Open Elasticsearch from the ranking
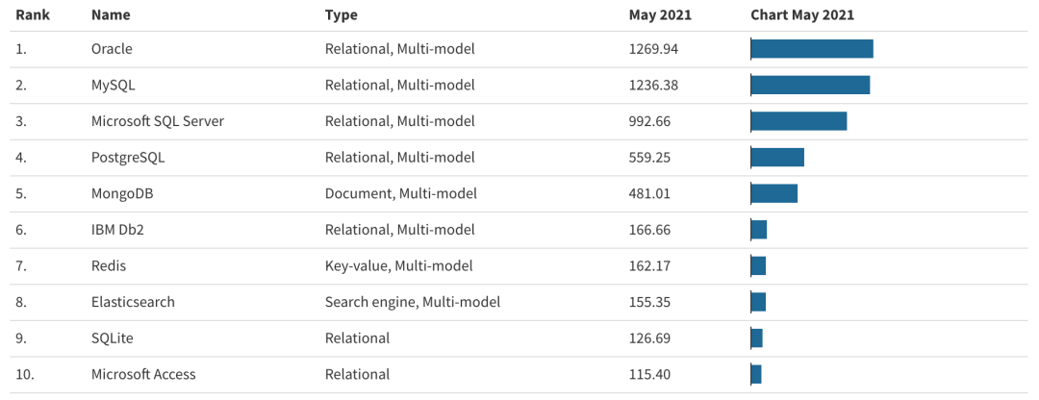 (x=133, y=302)
